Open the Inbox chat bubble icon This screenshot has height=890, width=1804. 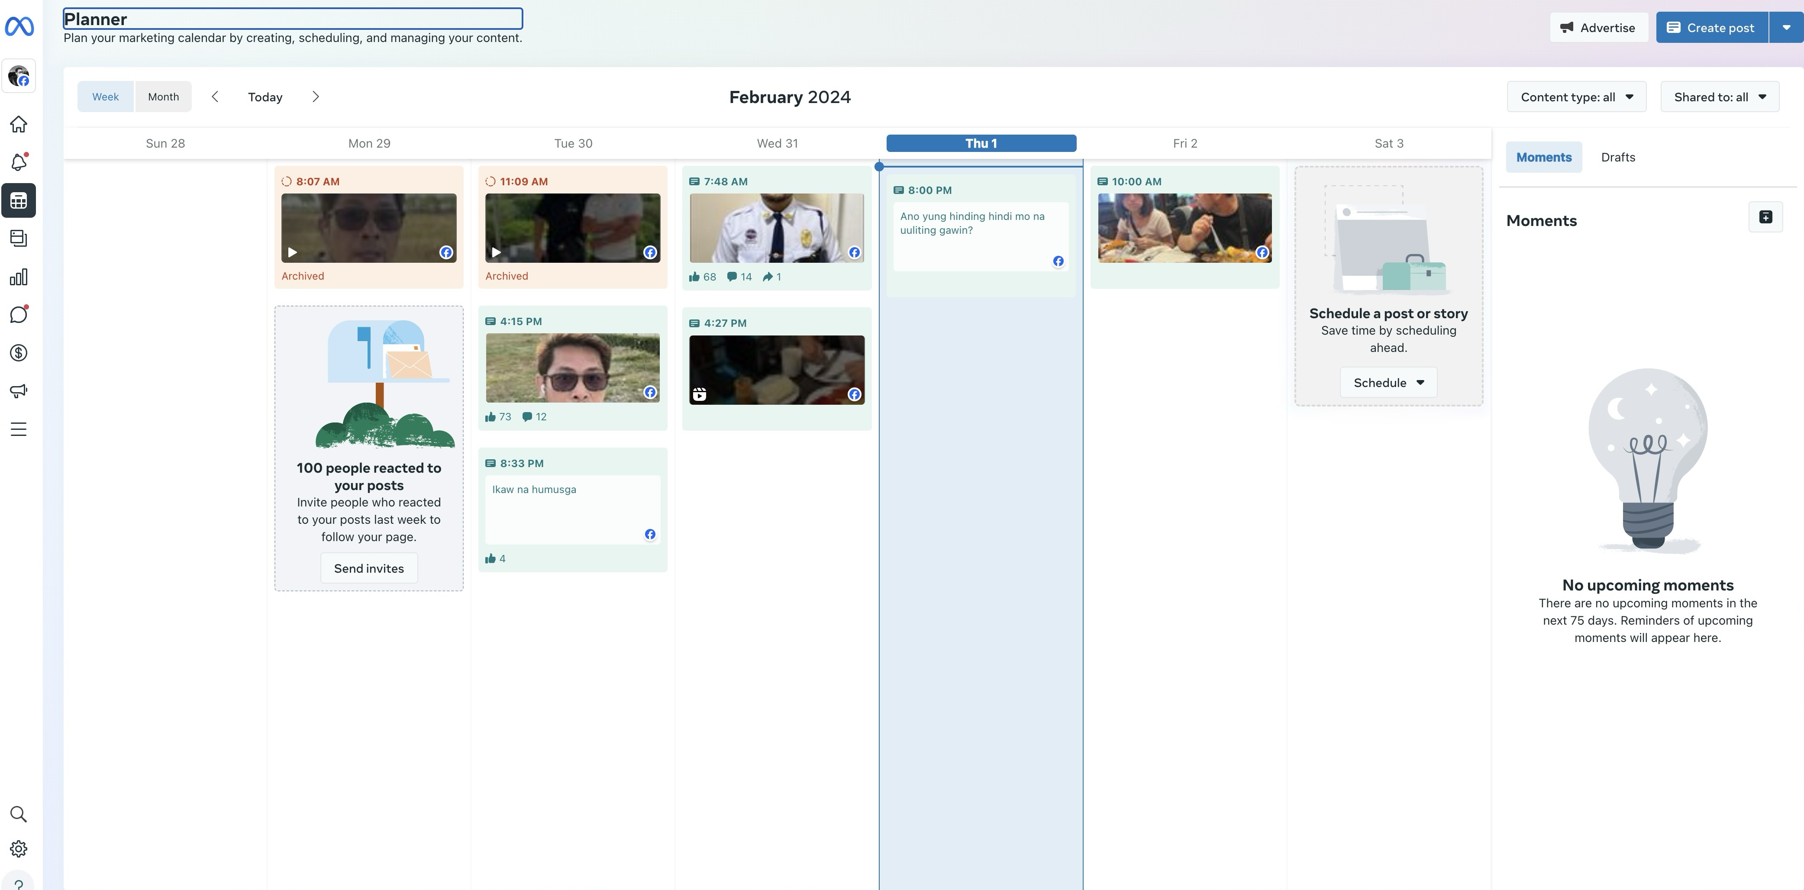click(x=19, y=314)
